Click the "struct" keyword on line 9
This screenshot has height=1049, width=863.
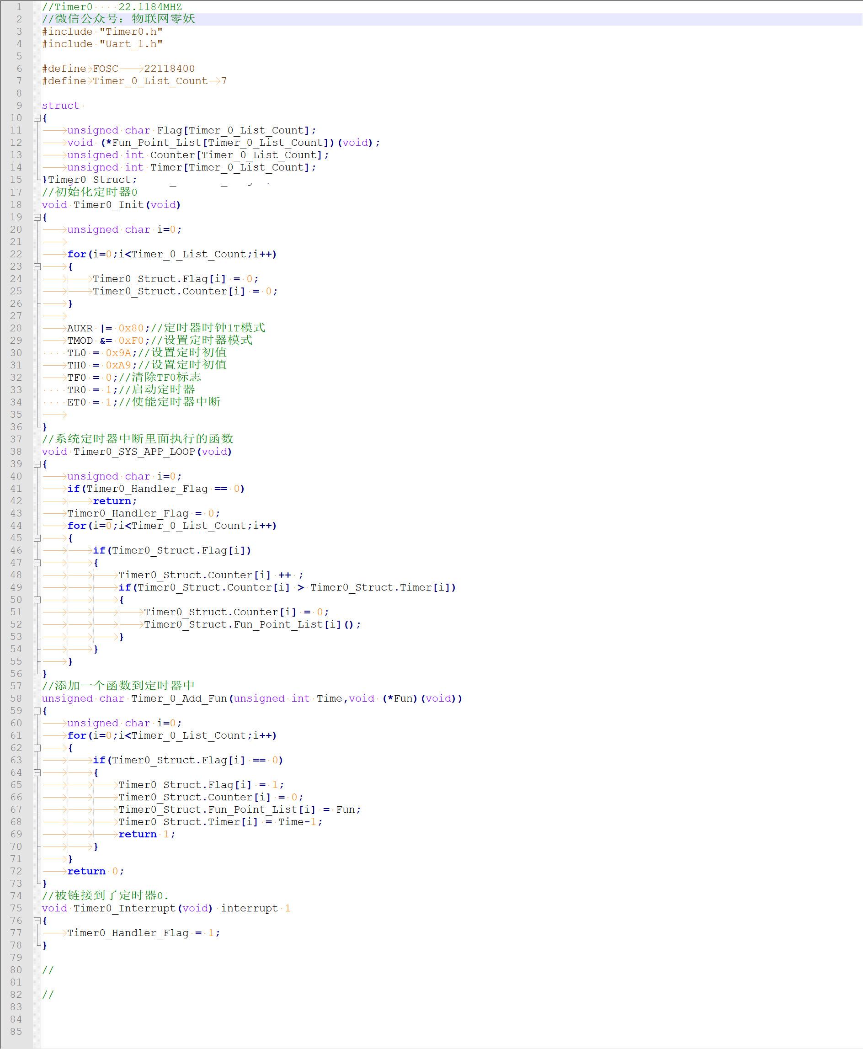61,106
